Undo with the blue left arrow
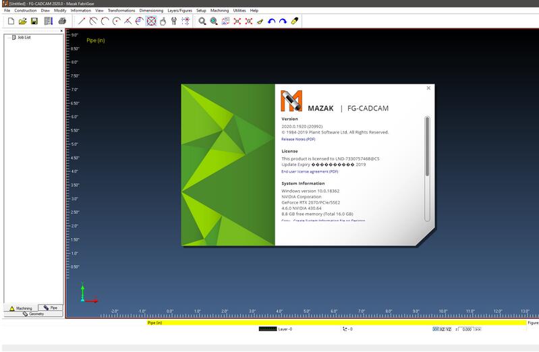This screenshot has width=539, height=352. 272,22
